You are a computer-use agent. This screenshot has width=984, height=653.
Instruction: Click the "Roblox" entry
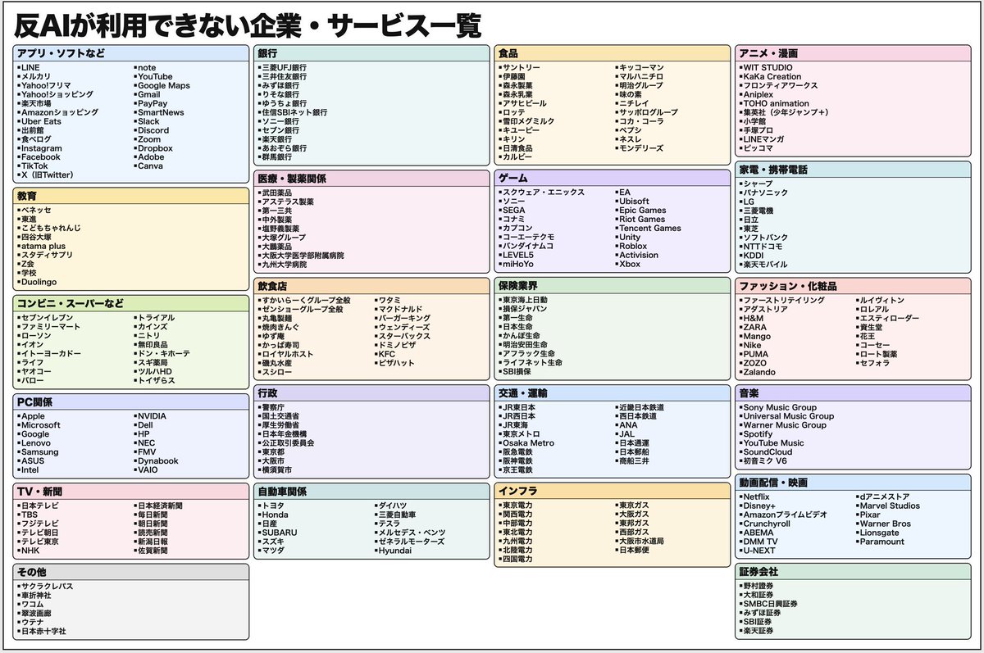(x=633, y=246)
